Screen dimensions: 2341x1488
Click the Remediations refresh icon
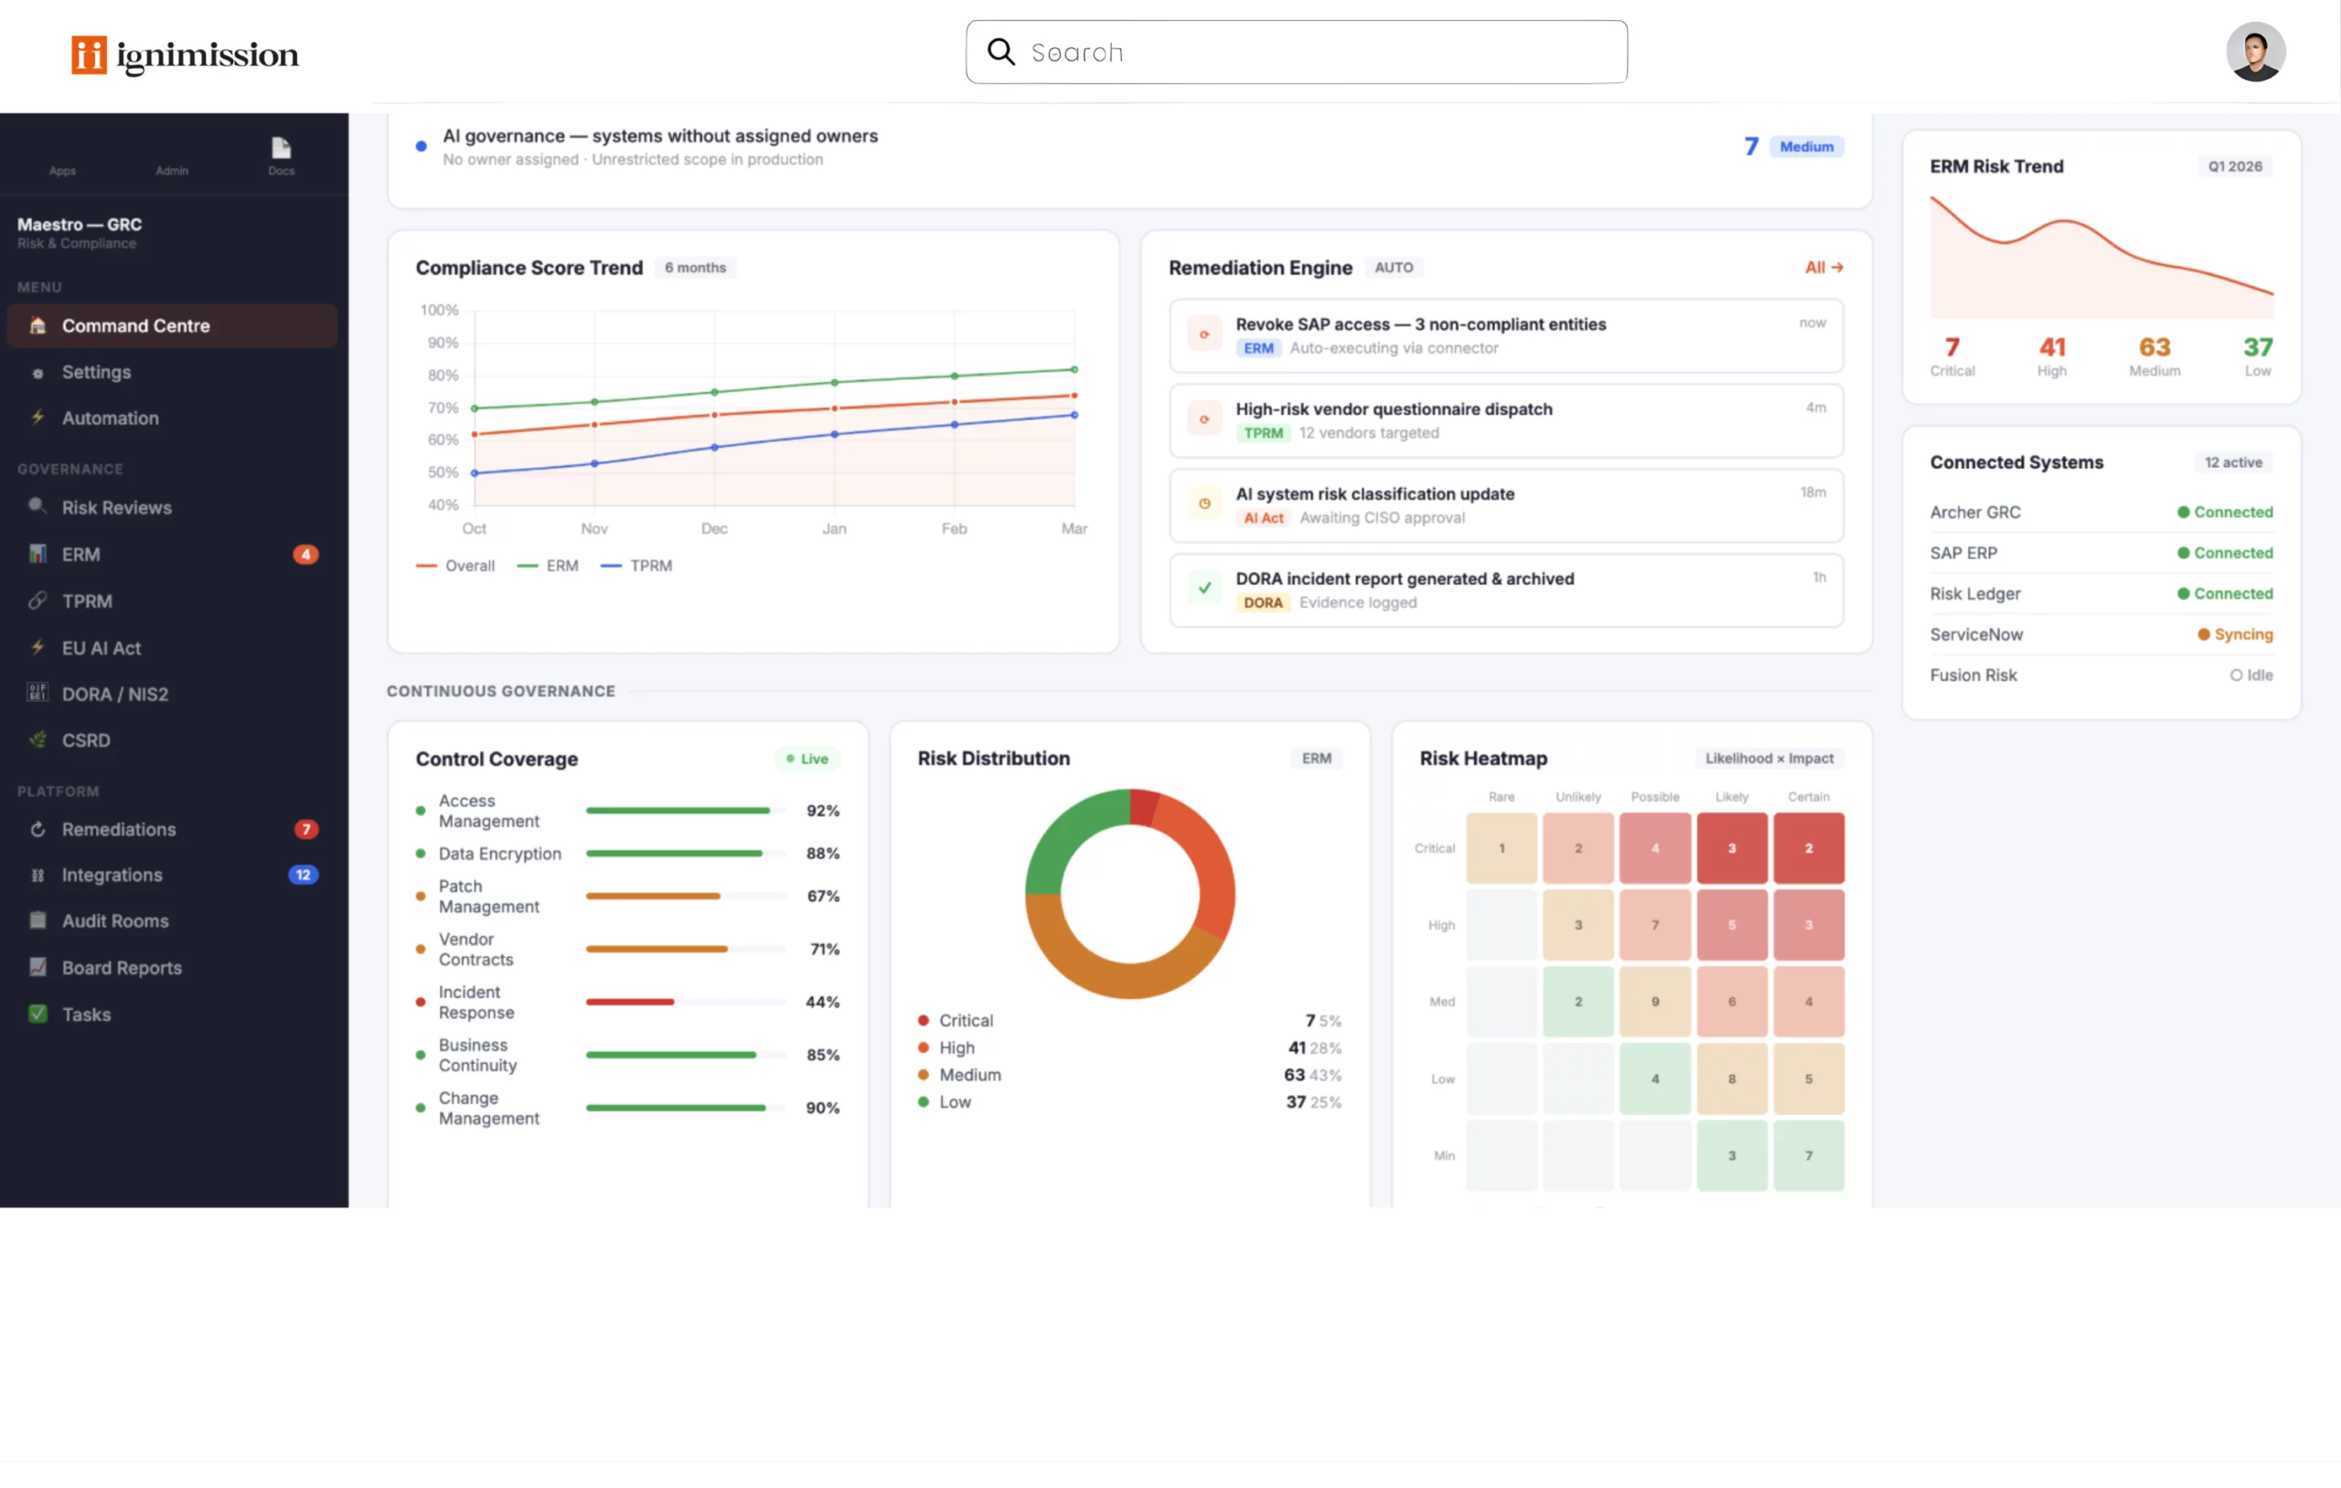[37, 829]
